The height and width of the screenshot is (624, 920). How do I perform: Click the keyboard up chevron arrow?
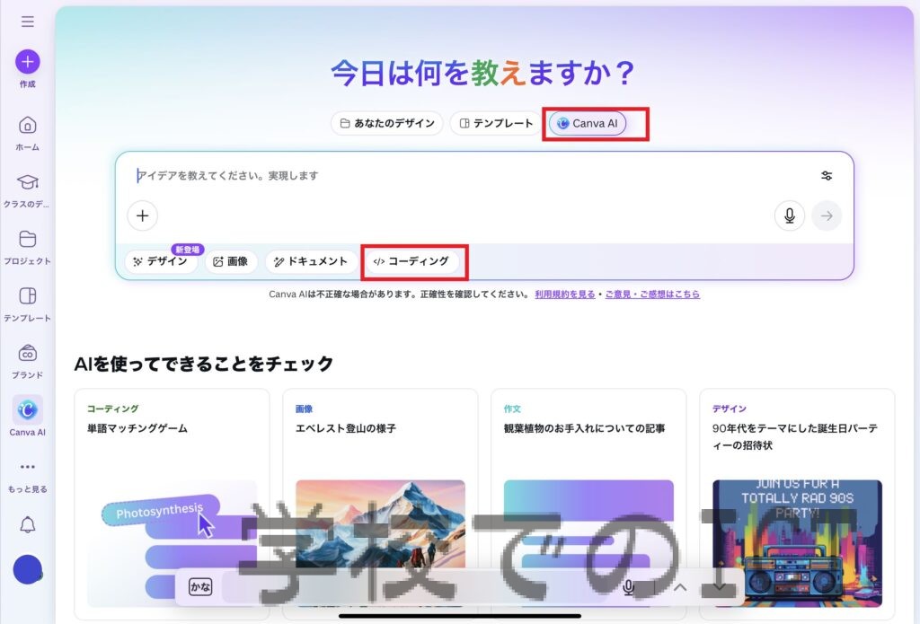pos(680,587)
